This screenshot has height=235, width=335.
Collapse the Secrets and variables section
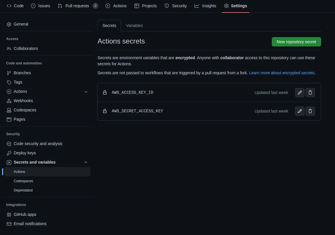86,162
